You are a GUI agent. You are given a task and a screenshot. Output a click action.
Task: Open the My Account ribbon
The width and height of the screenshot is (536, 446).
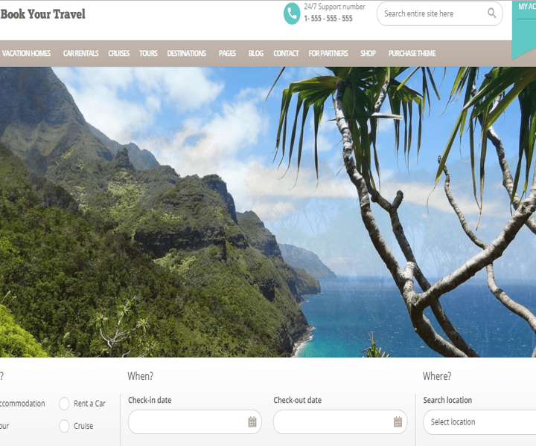click(524, 29)
